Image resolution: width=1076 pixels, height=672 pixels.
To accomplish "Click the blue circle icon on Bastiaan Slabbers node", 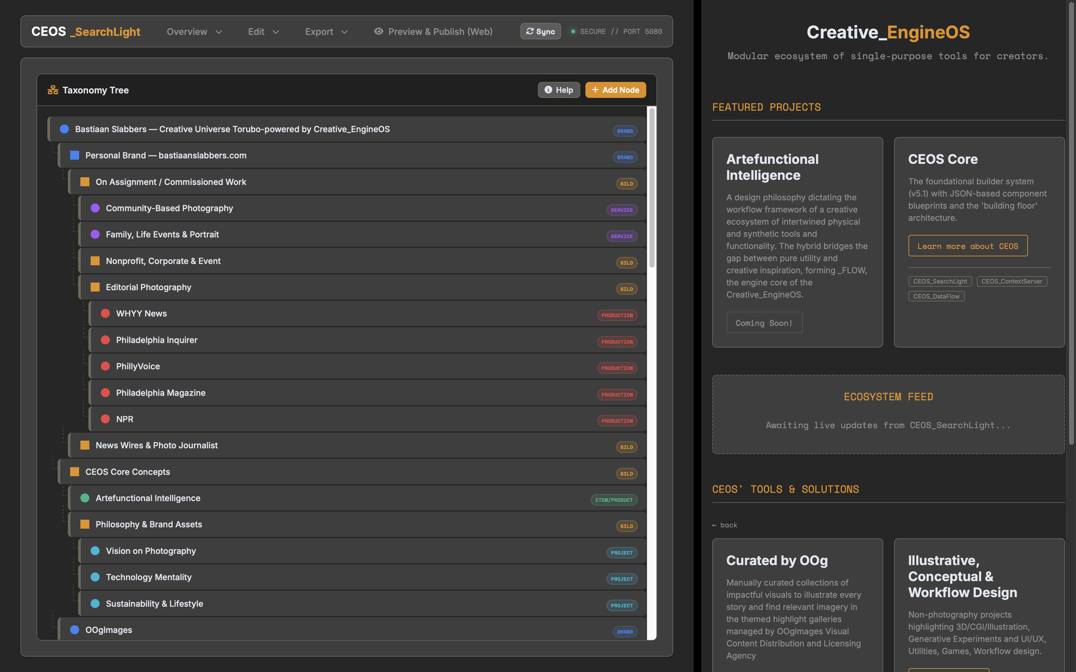I will click(64, 129).
